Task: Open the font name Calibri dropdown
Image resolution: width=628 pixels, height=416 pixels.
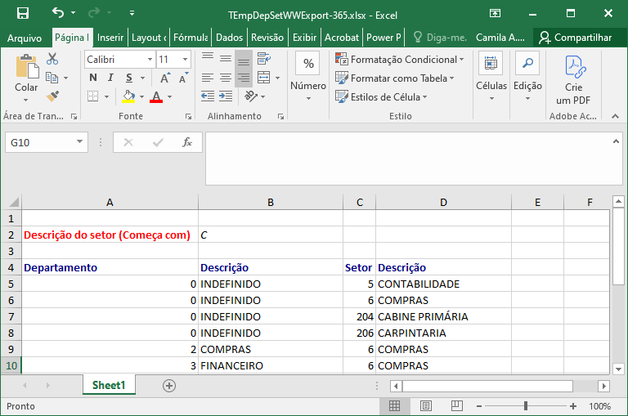Action: click(x=150, y=60)
